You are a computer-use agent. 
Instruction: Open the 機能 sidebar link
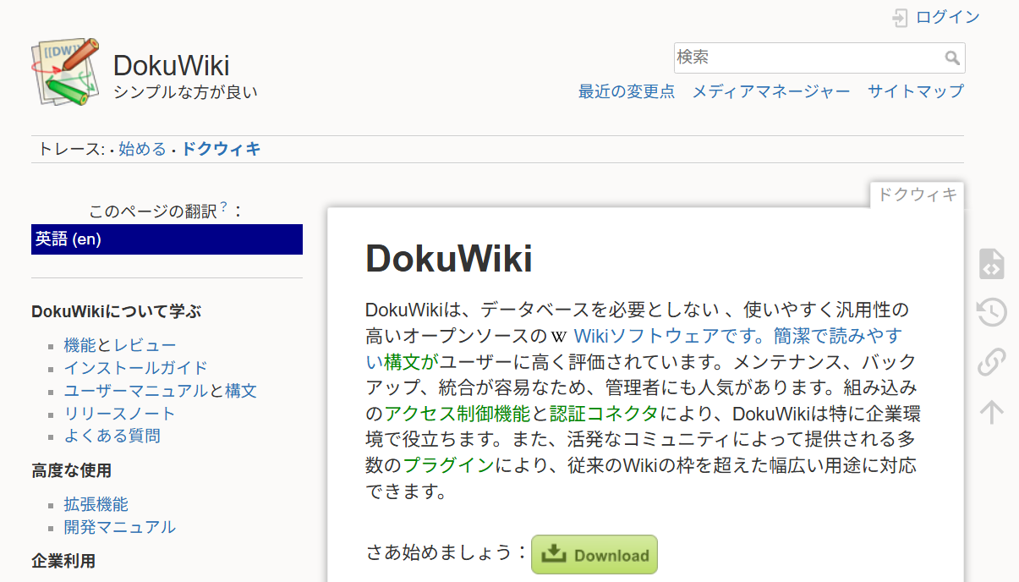tap(79, 345)
